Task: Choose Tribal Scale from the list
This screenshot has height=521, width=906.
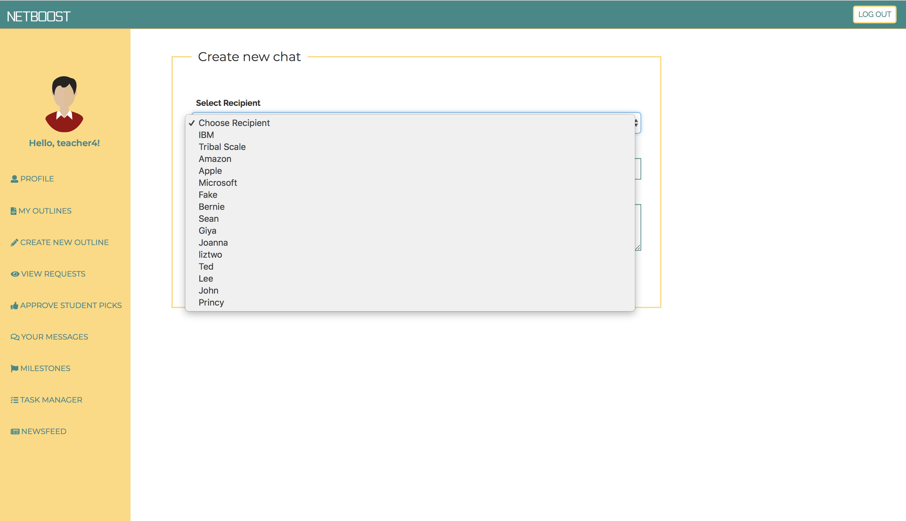Action: point(410,147)
